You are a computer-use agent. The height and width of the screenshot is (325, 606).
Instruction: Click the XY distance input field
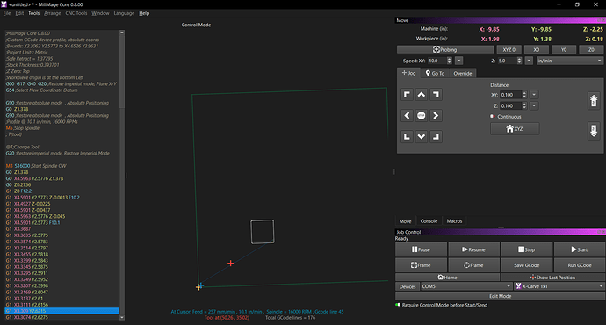(510, 95)
